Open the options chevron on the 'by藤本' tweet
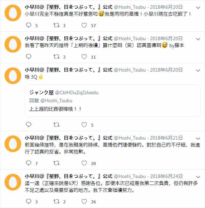Screen dimensions: 205x208 [x=198, y=39]
